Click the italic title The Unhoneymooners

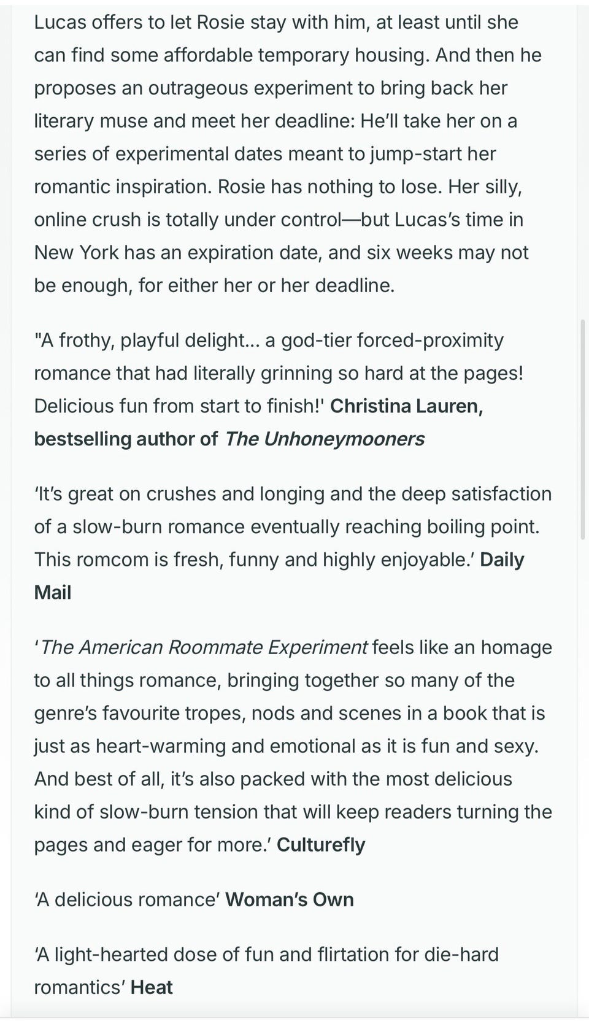pyautogui.click(x=325, y=439)
